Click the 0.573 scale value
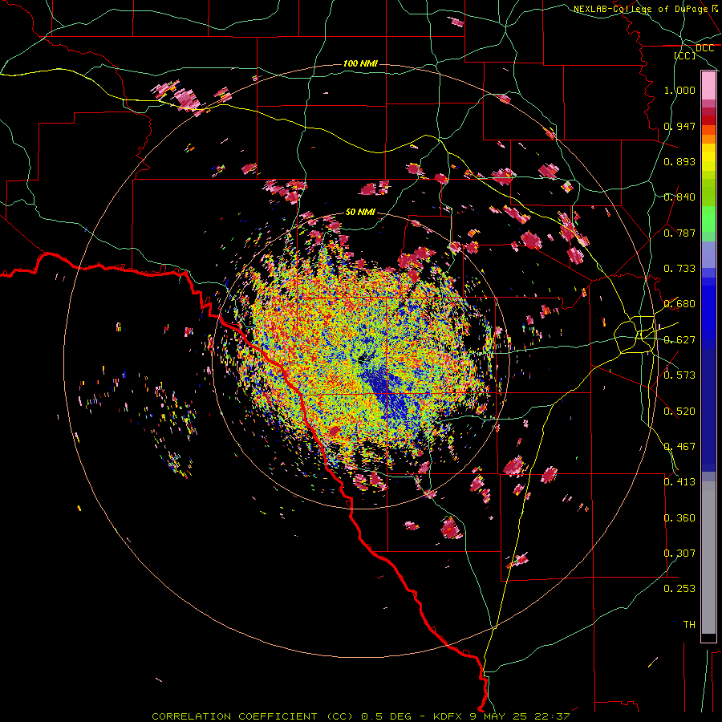This screenshot has width=722, height=722. coord(679,375)
